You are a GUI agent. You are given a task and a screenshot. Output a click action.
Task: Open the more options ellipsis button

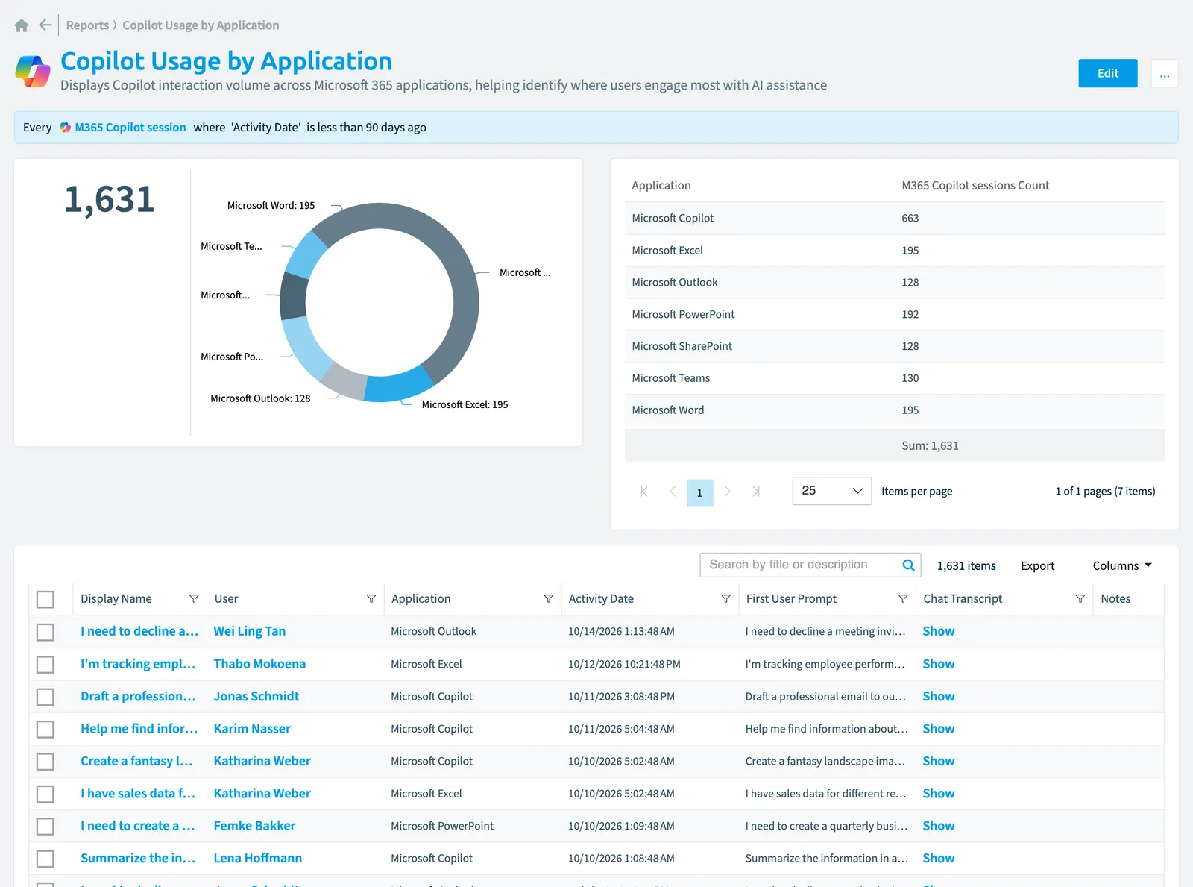coord(1165,73)
